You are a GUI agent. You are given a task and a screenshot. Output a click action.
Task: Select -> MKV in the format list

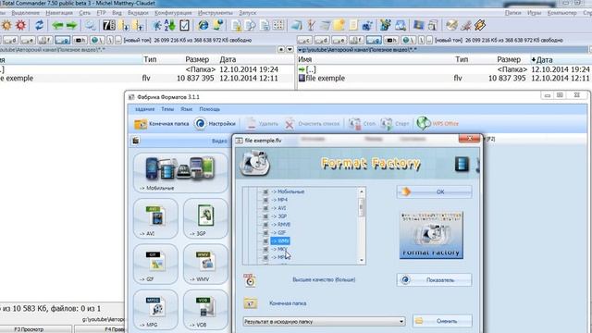[x=279, y=249]
